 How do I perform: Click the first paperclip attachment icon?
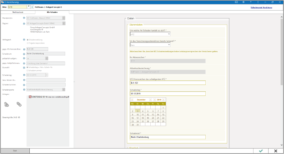[6, 104]
